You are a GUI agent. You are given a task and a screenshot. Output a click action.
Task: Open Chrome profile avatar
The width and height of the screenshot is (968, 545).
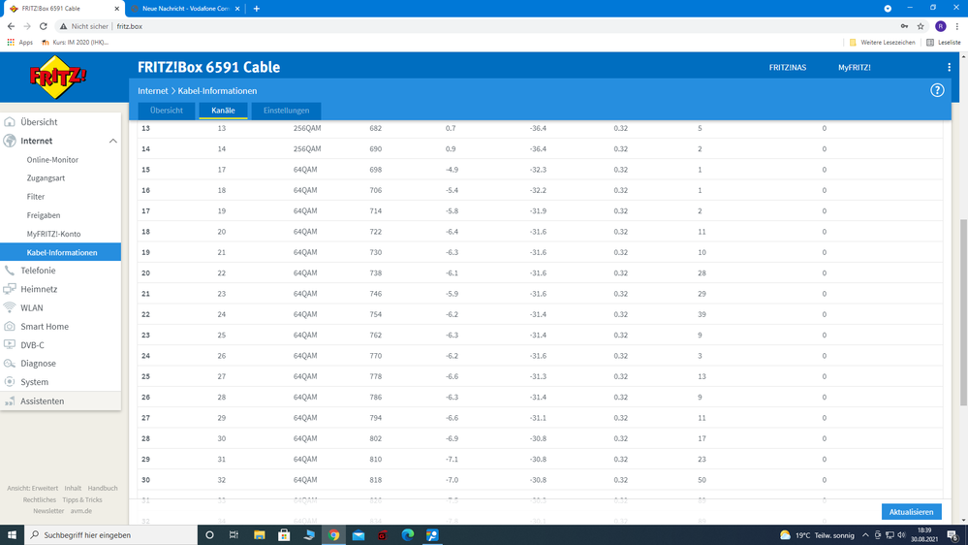tap(940, 26)
